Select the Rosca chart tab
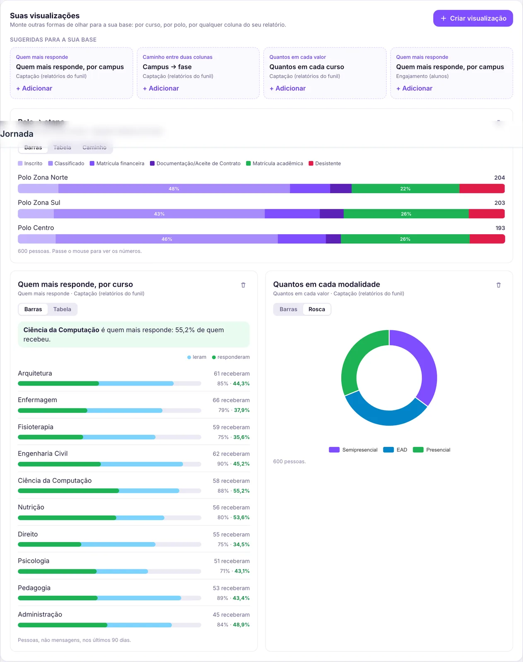This screenshot has width=523, height=662. point(317,309)
